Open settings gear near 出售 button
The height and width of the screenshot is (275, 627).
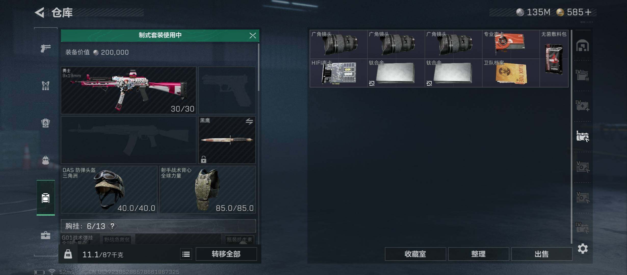coord(583,249)
